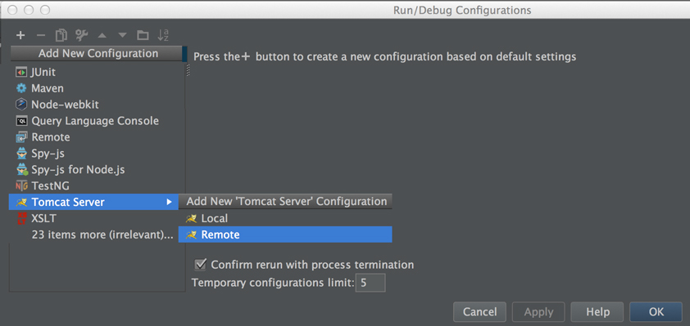
Task: Open Edit Defaults wrench icon
Action: point(81,35)
